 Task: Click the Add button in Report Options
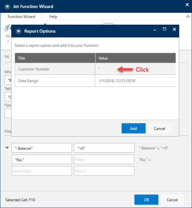[x=134, y=128]
